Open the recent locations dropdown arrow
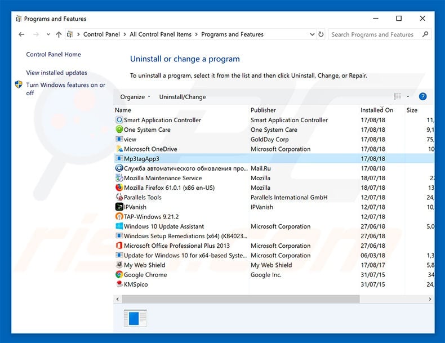Viewport: 445px width, 343px height. point(48,34)
